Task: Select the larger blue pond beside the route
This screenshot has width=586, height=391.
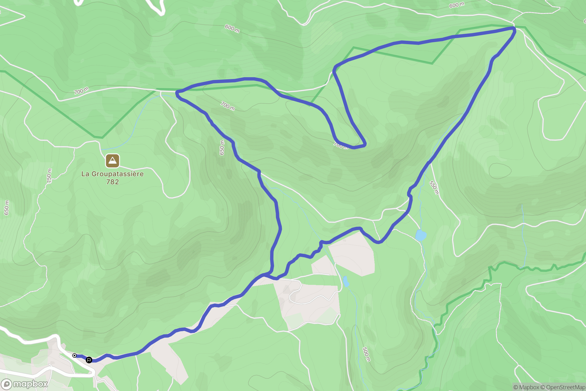Action: pos(421,235)
